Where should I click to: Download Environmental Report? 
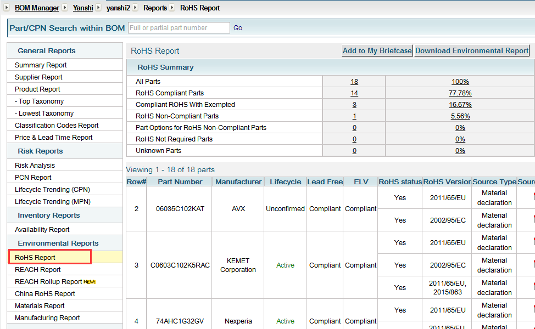coord(472,51)
